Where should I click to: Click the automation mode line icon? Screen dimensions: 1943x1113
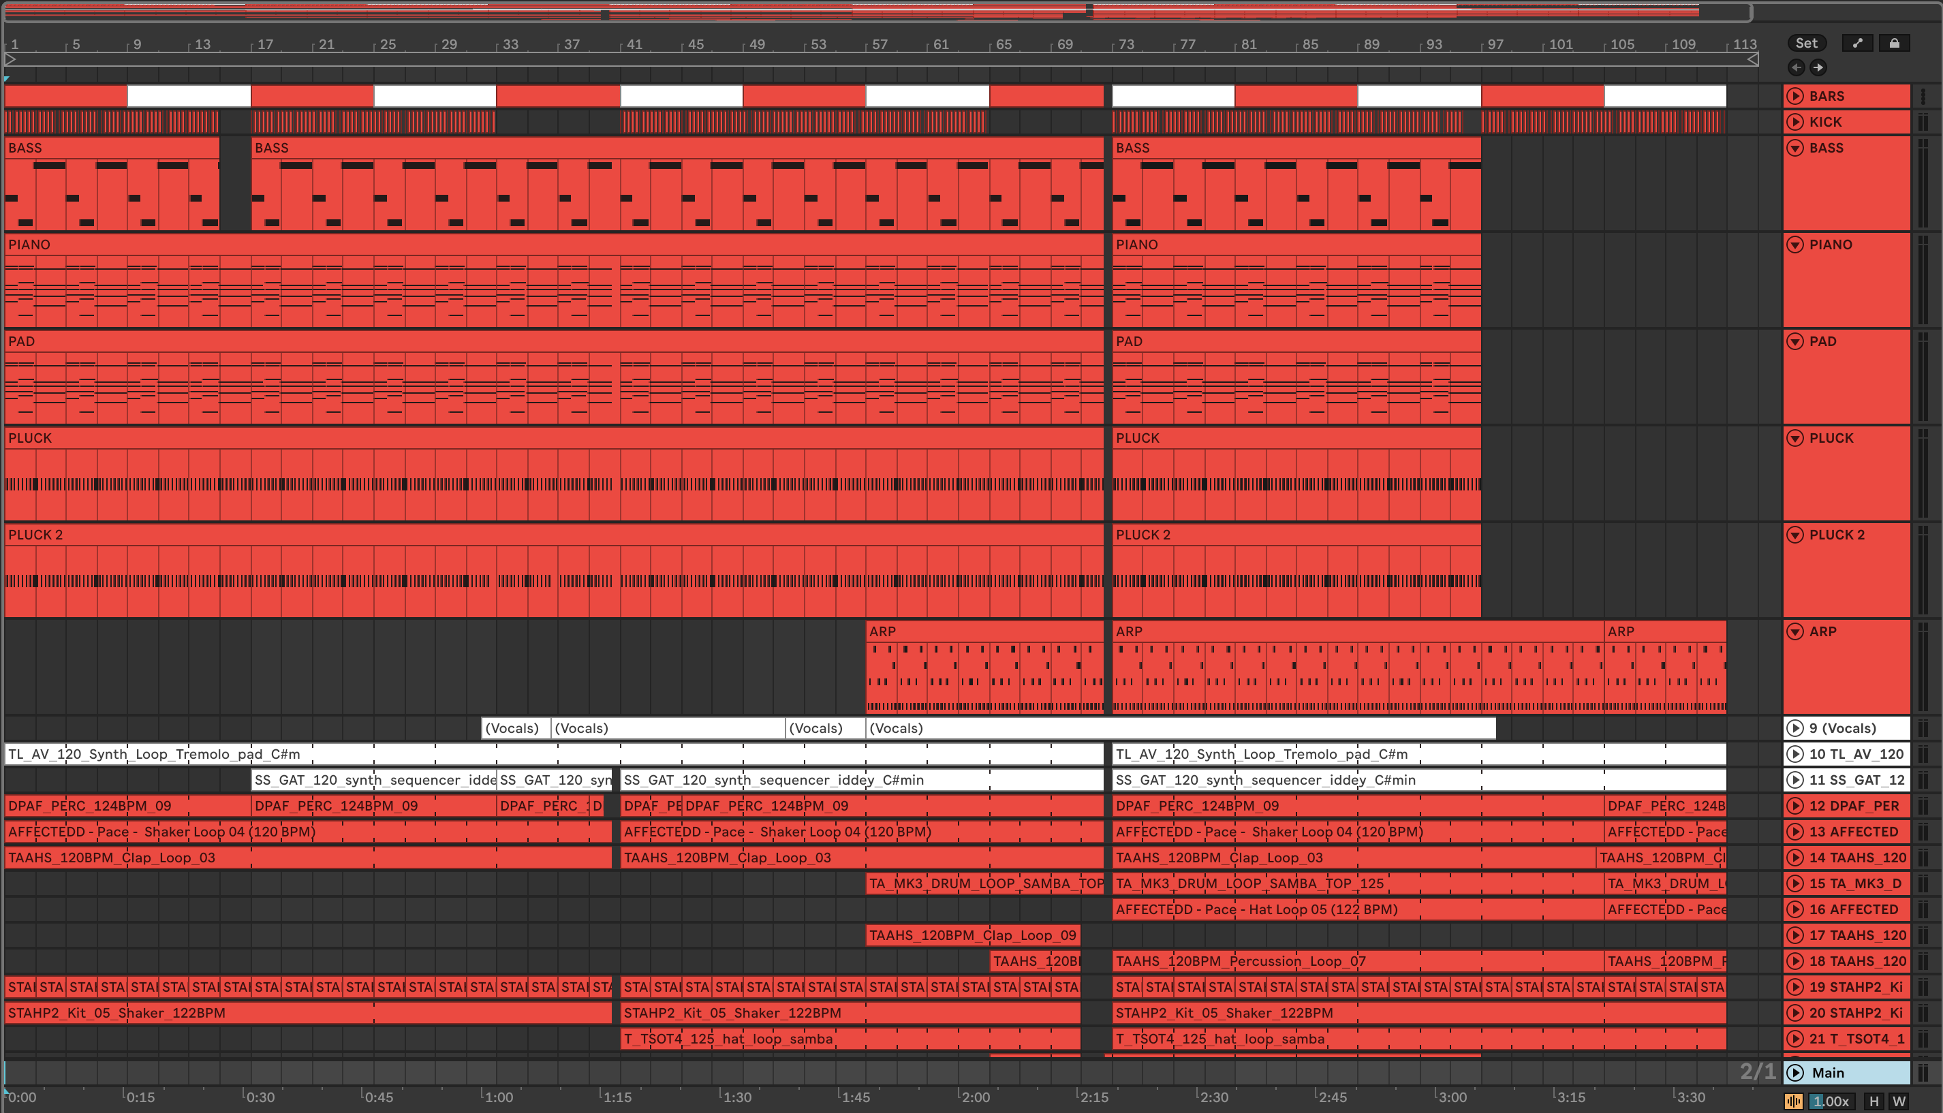[x=1857, y=43]
